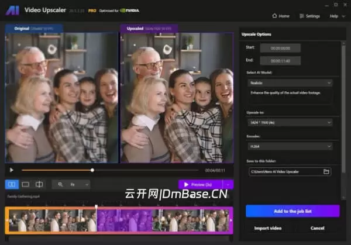Screen dimensions: 351x245
Task: Open the Settings menu
Action: 310,16
